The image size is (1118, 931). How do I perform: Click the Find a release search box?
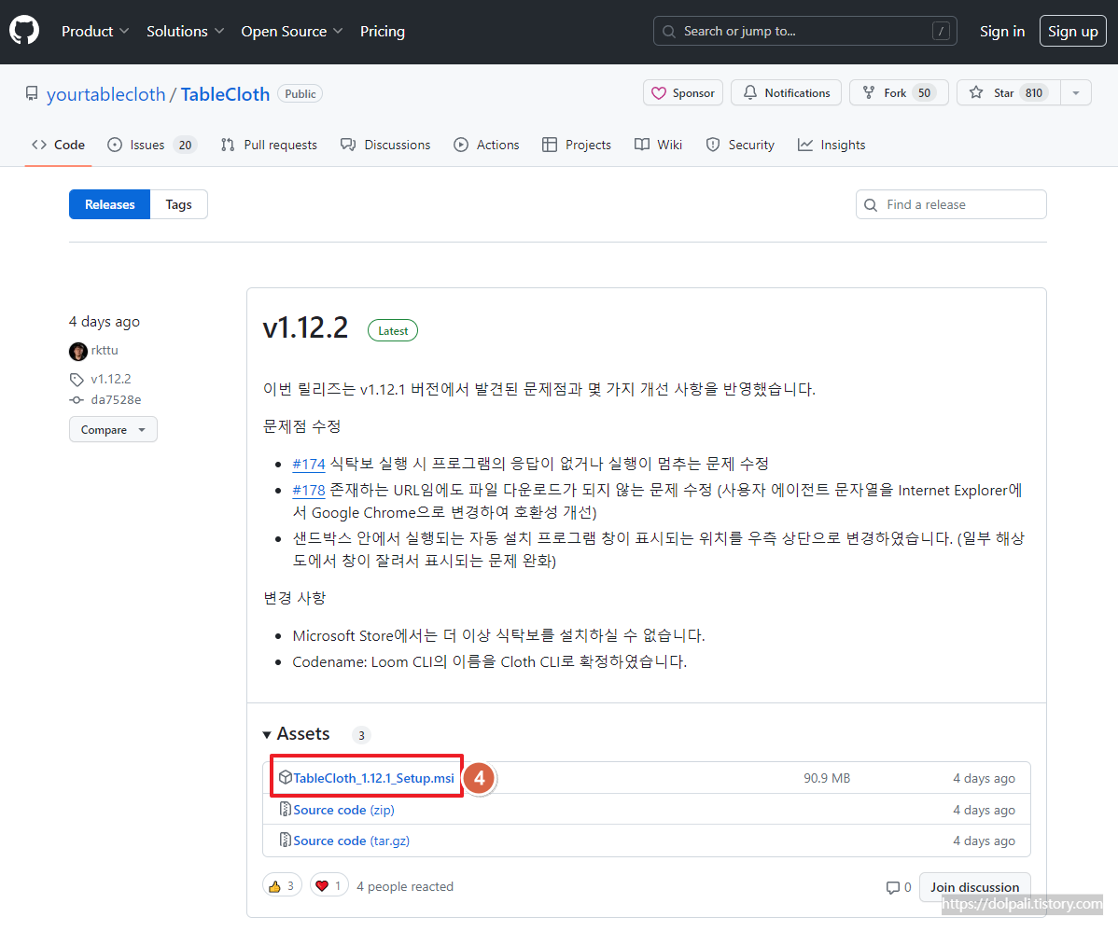950,204
